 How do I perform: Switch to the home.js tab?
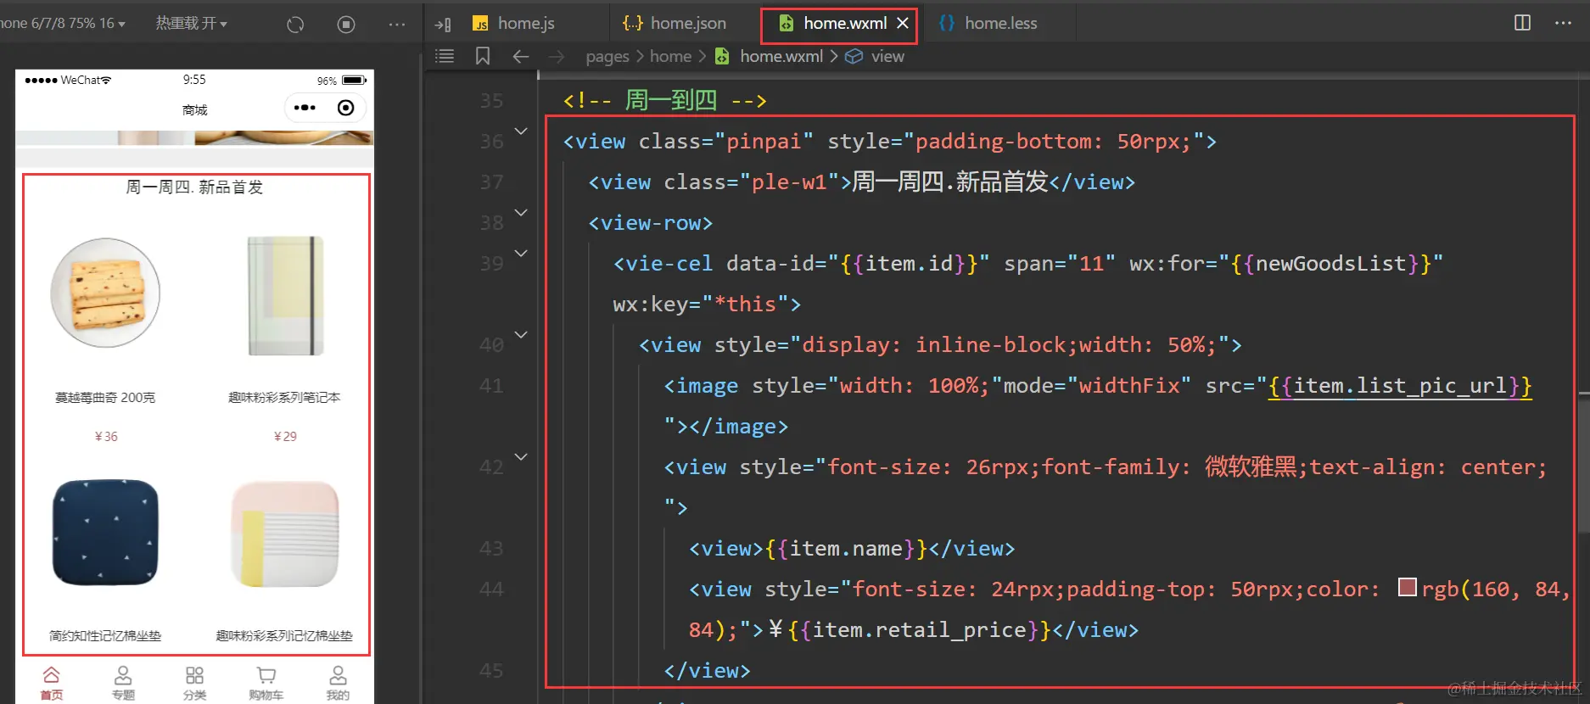(x=525, y=24)
